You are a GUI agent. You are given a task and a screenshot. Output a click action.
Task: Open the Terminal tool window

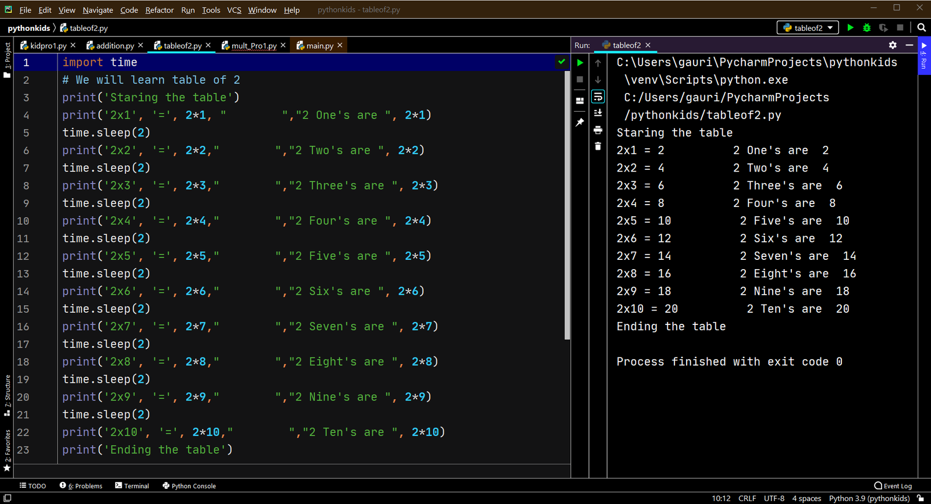(x=132, y=486)
